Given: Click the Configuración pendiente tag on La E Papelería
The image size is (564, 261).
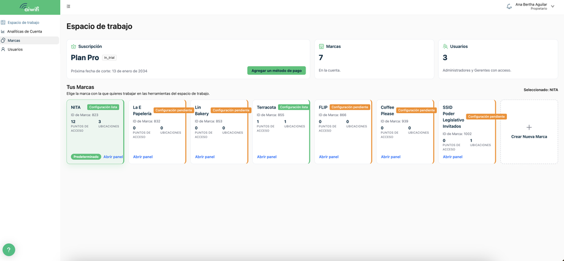Looking at the screenshot, I should [x=174, y=110].
